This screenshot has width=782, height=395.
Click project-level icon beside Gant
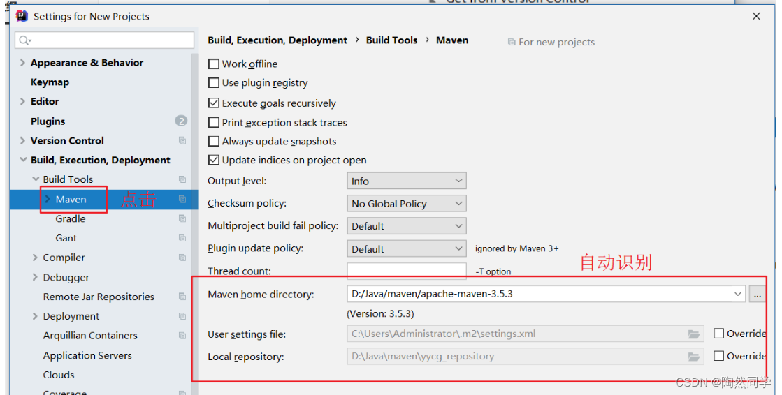tap(182, 238)
